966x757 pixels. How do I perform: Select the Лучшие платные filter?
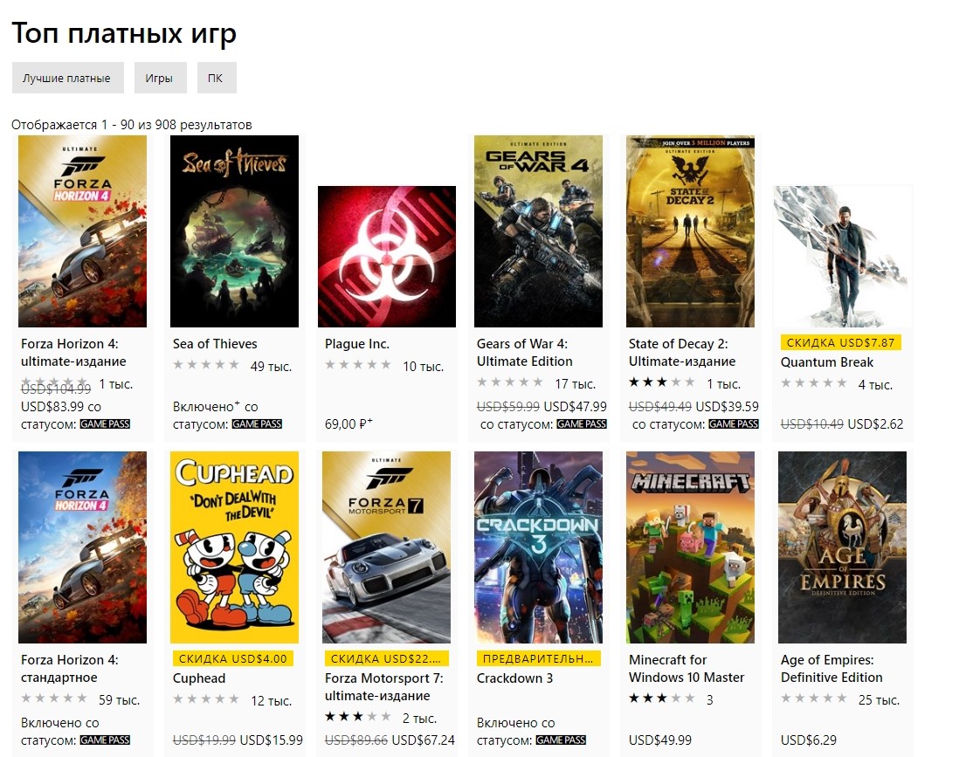[x=68, y=78]
